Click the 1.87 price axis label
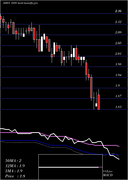 click(x=118, y=96)
